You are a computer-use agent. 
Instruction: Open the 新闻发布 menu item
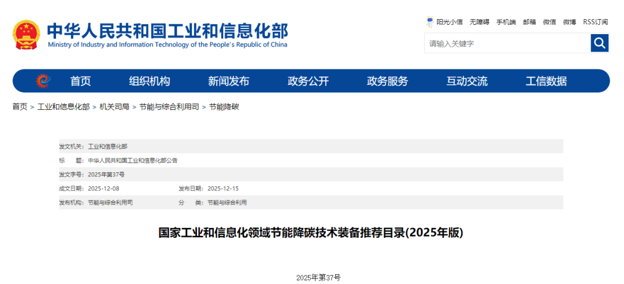(x=228, y=81)
